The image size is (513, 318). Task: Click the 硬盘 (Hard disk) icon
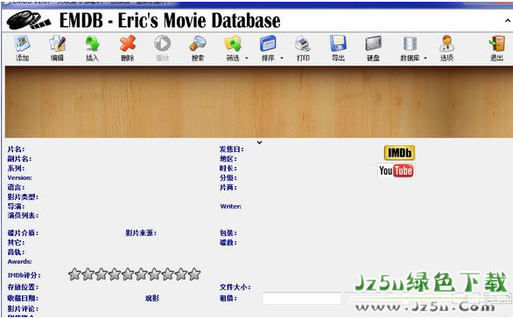tap(373, 44)
